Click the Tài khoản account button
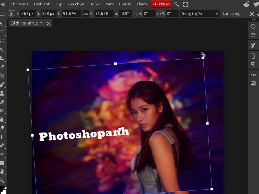Viewport: 259px width, 194px height. point(161,4)
